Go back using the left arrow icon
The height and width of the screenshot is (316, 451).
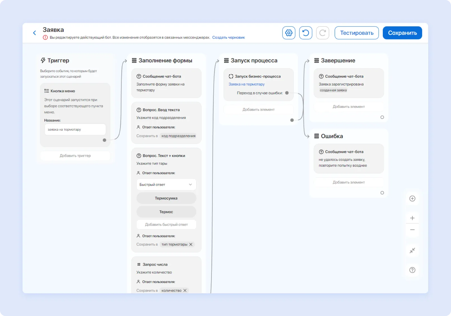tap(34, 33)
